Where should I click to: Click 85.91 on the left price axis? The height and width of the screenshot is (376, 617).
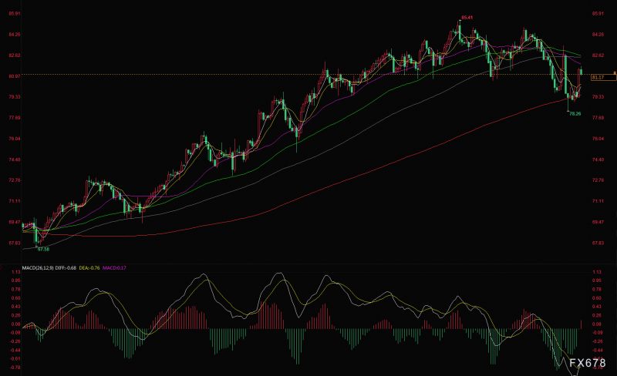(15, 14)
